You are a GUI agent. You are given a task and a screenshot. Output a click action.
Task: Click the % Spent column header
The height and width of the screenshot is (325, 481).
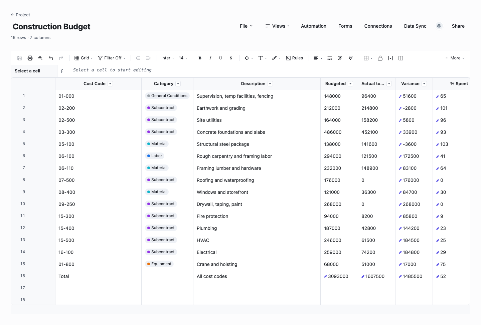[451, 84]
